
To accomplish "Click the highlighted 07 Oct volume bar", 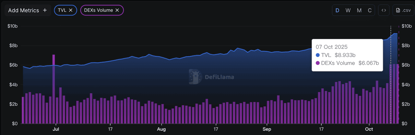I will click(x=391, y=94).
